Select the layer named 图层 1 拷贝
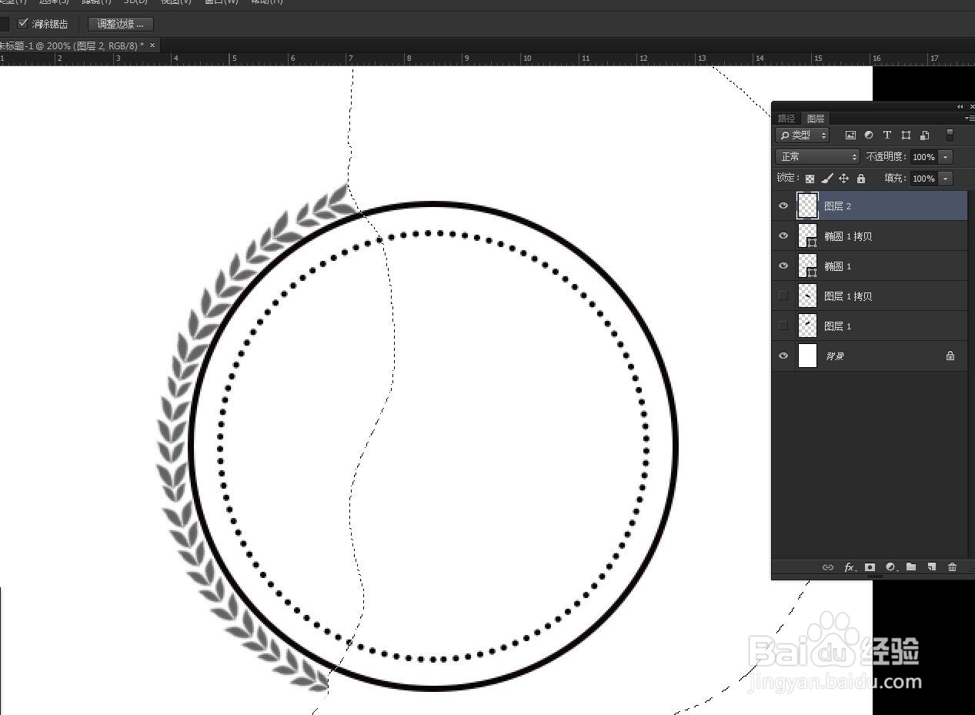975x715 pixels. point(848,296)
